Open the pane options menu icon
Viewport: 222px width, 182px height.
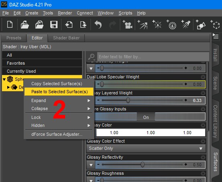(216, 36)
